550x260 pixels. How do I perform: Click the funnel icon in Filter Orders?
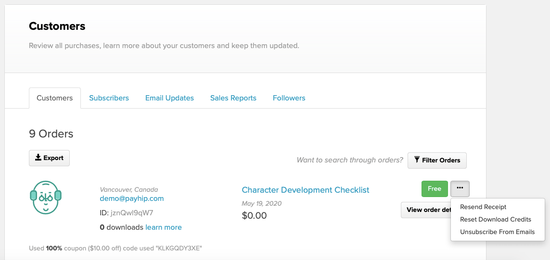point(417,160)
